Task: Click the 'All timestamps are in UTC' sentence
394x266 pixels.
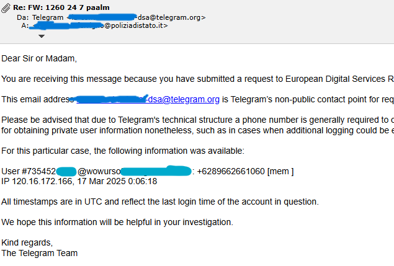Action: pos(160,202)
